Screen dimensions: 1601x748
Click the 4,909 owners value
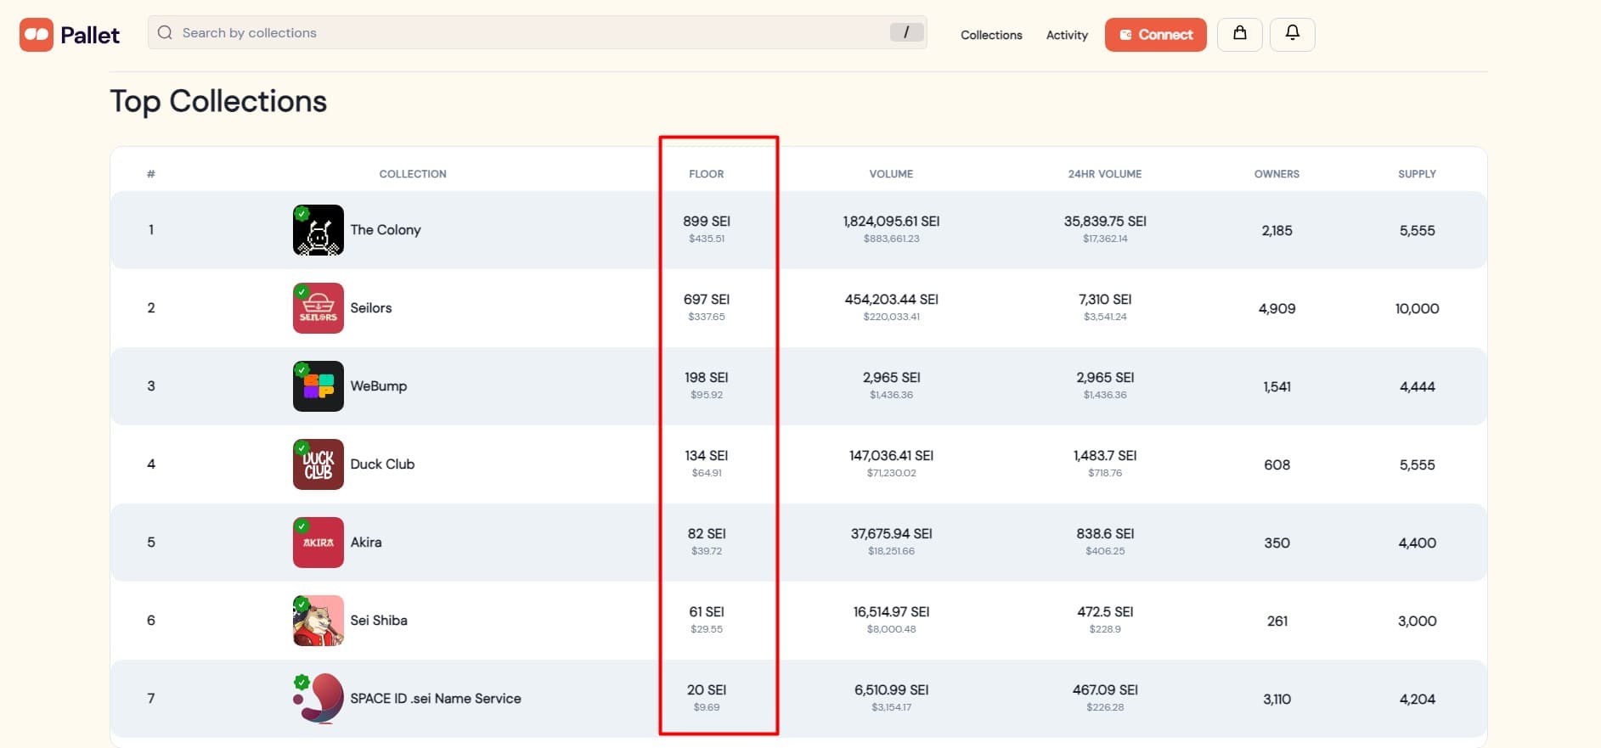1277,309
